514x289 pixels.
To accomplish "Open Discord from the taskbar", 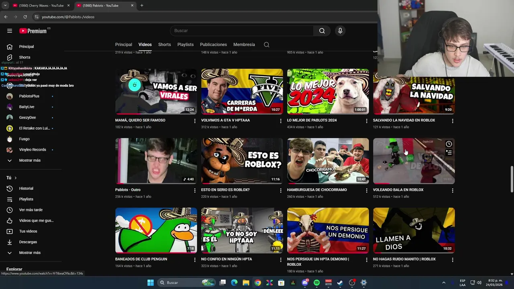I will (x=305, y=283).
